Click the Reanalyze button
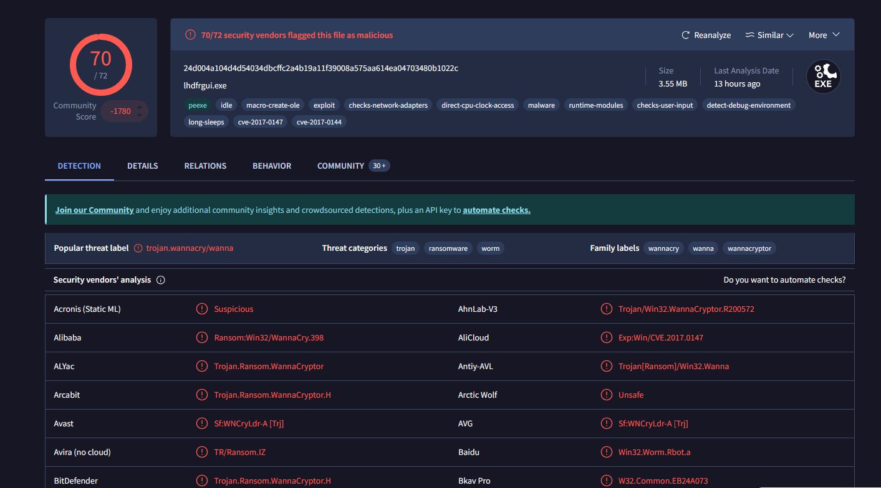Viewport: 881px width, 488px height. (706, 35)
